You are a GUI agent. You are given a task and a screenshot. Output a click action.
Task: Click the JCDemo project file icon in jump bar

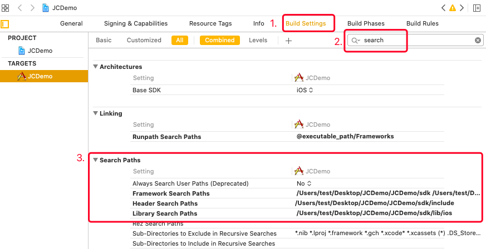pos(46,8)
